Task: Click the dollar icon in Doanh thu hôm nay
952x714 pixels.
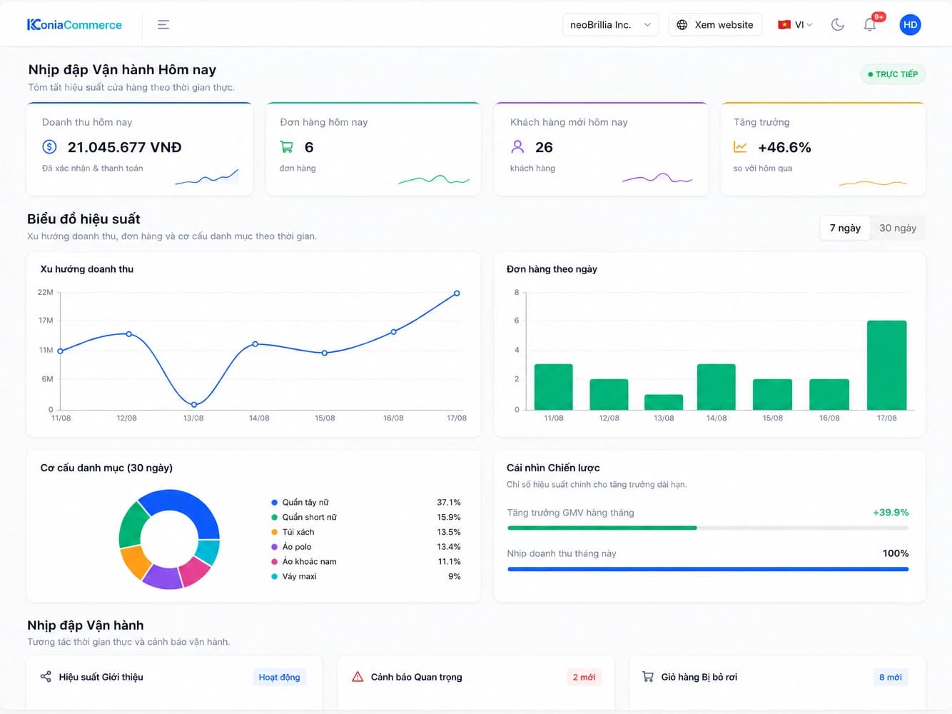Action: 49,147
